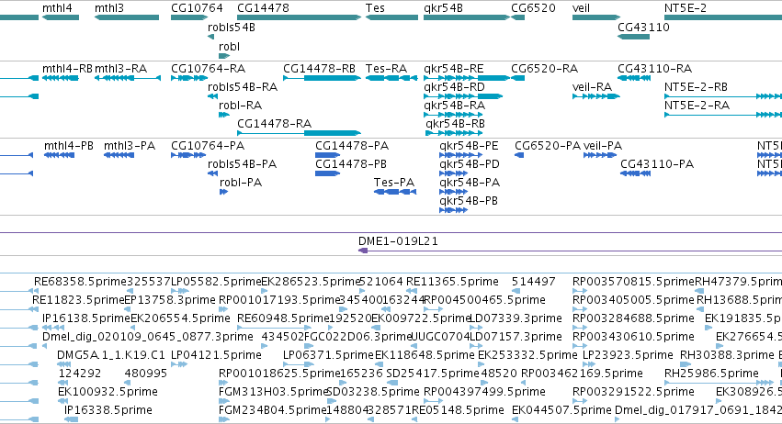
Task: Click the DME1-019L21 BAC clone label
Action: point(398,241)
